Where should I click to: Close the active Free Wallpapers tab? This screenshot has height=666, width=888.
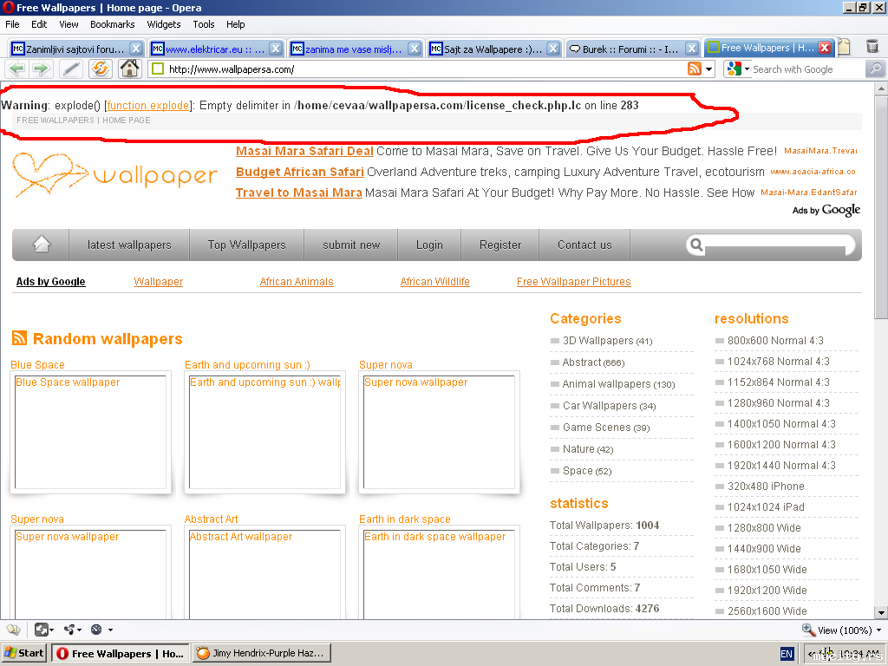(826, 48)
